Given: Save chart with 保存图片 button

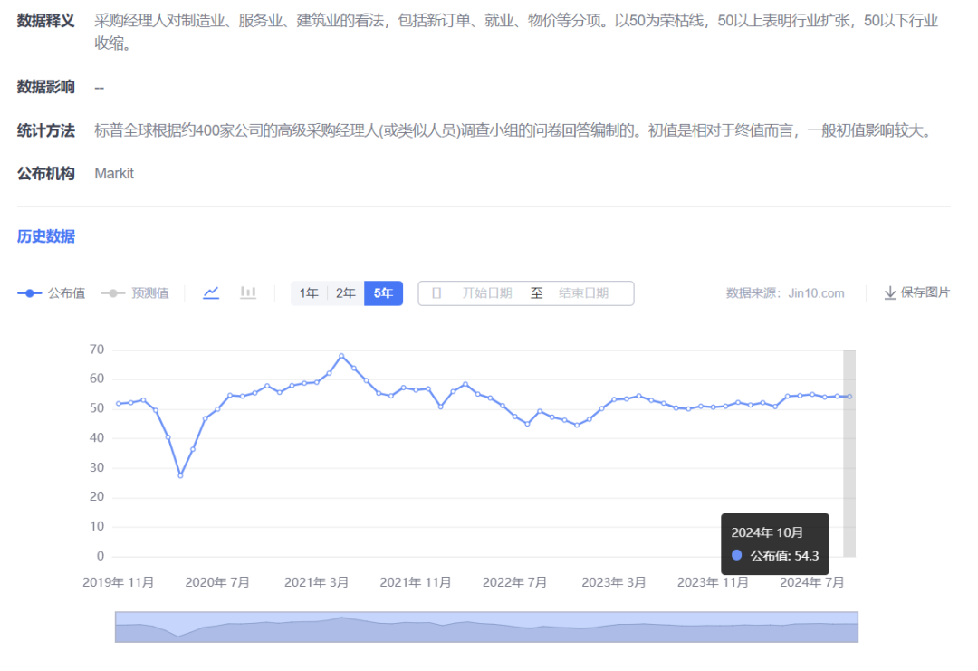Looking at the screenshot, I should [x=916, y=292].
